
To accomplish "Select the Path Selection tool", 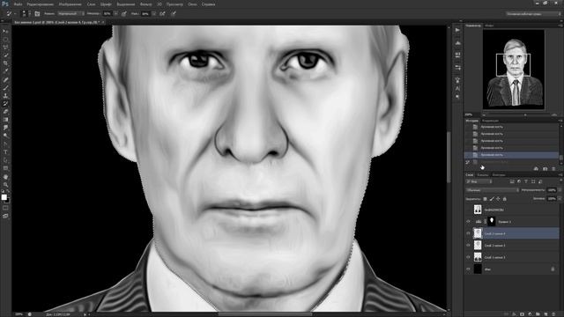I will point(5,160).
